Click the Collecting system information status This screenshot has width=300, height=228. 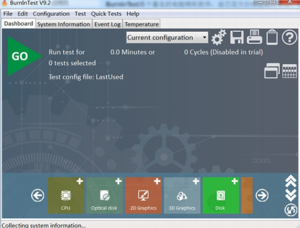click(x=44, y=225)
